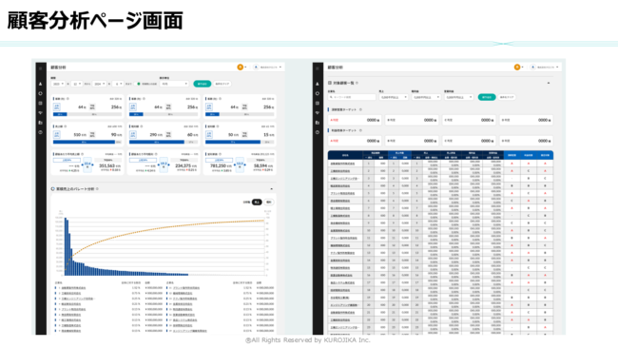Click info icon beside Pareto analysis heading
This screenshot has width=618, height=348.
tap(97, 189)
